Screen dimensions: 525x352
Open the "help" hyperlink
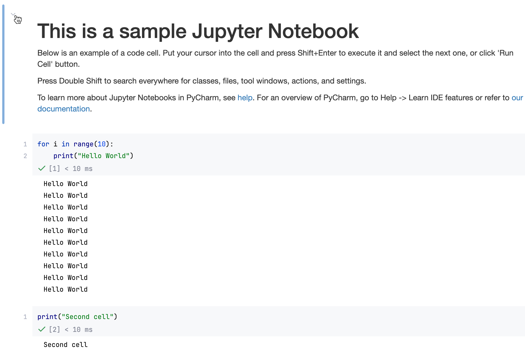(245, 97)
